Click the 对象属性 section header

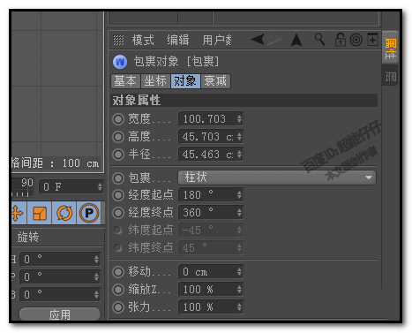(x=244, y=101)
